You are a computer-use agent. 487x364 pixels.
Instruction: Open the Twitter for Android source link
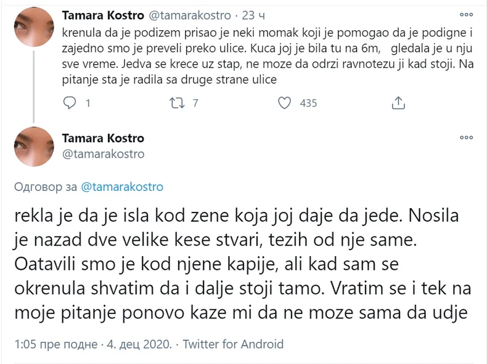click(x=234, y=344)
